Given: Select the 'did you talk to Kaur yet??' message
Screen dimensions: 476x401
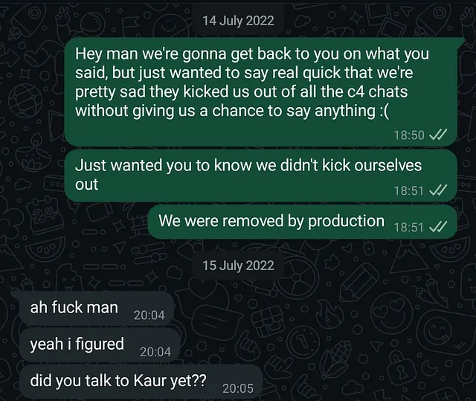Looking at the screenshot, I should tap(118, 381).
